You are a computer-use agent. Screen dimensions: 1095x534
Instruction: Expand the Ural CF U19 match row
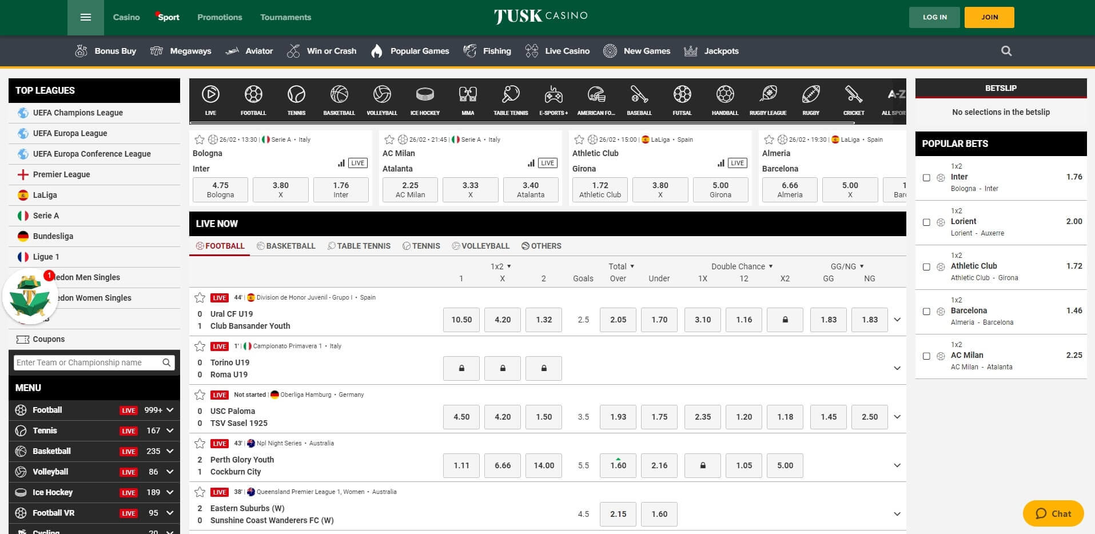click(x=896, y=320)
